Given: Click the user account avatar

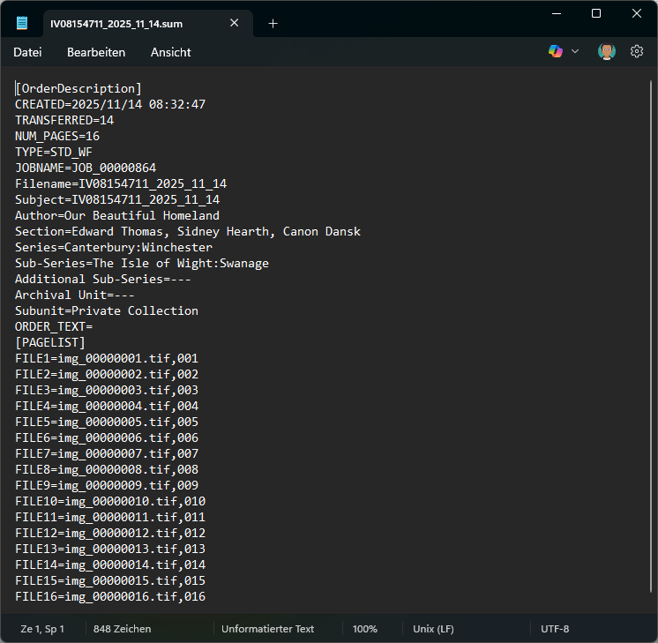Looking at the screenshot, I should (x=607, y=52).
